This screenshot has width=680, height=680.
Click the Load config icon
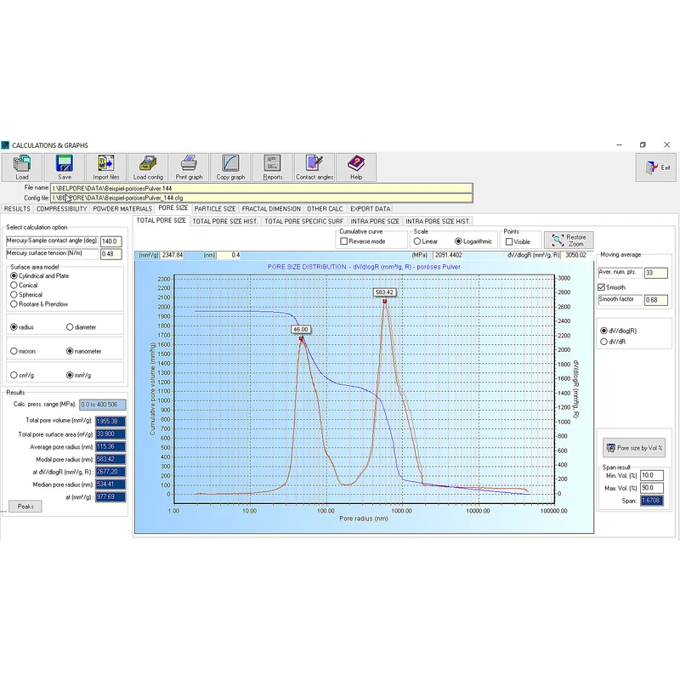[x=148, y=167]
